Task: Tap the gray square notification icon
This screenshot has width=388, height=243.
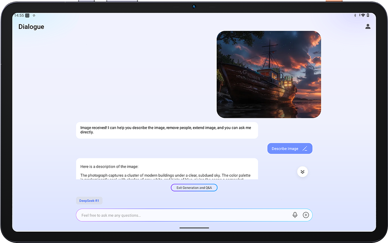Action: (x=27, y=15)
